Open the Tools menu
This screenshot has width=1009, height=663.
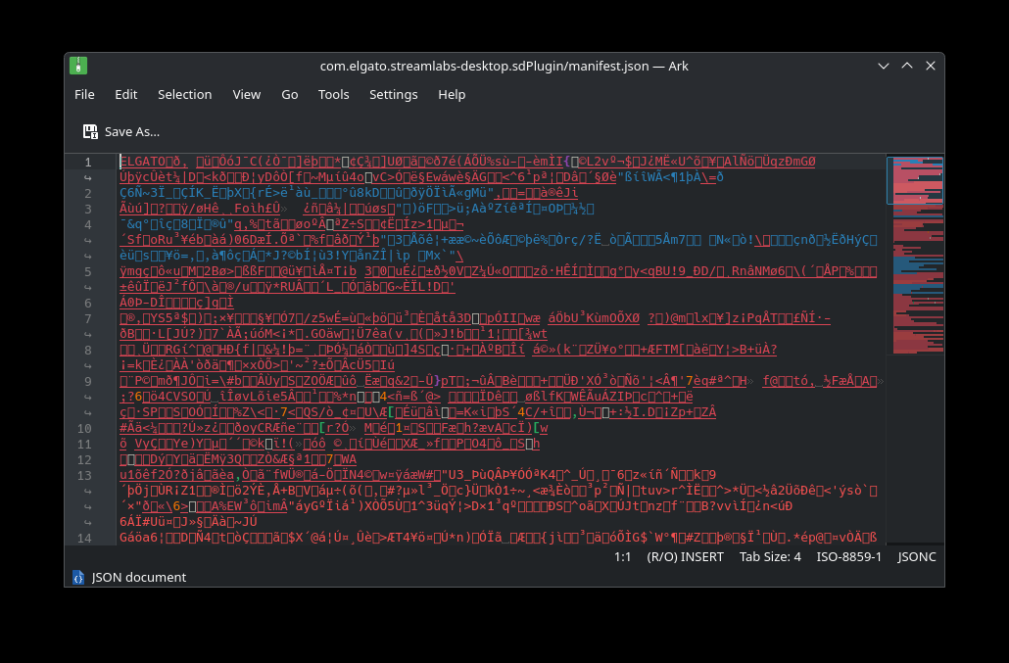(x=333, y=95)
